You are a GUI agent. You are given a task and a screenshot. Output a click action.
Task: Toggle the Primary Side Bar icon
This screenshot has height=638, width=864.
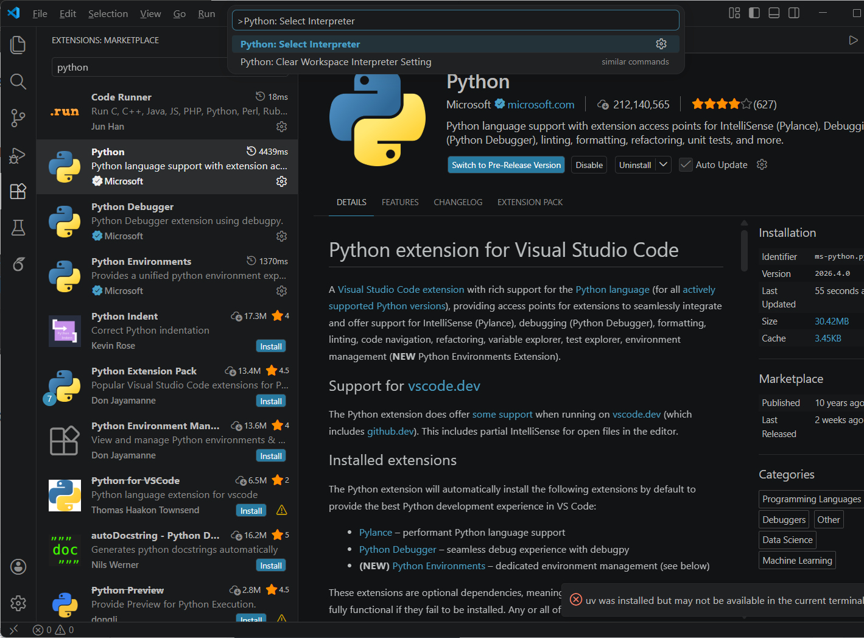754,13
